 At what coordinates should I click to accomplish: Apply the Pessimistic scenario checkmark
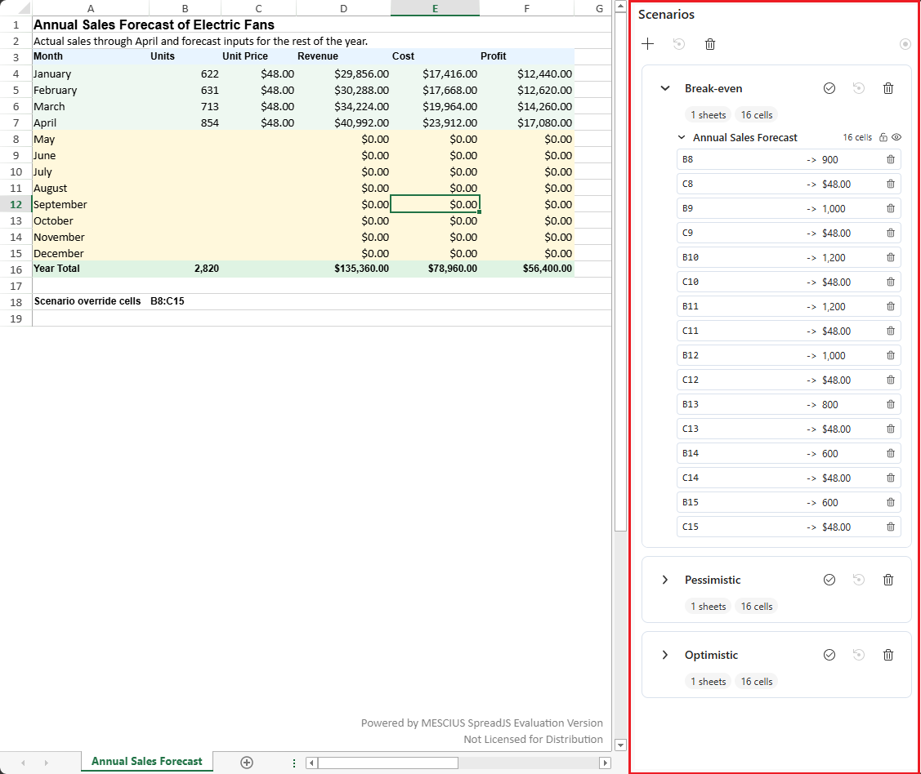(x=829, y=580)
